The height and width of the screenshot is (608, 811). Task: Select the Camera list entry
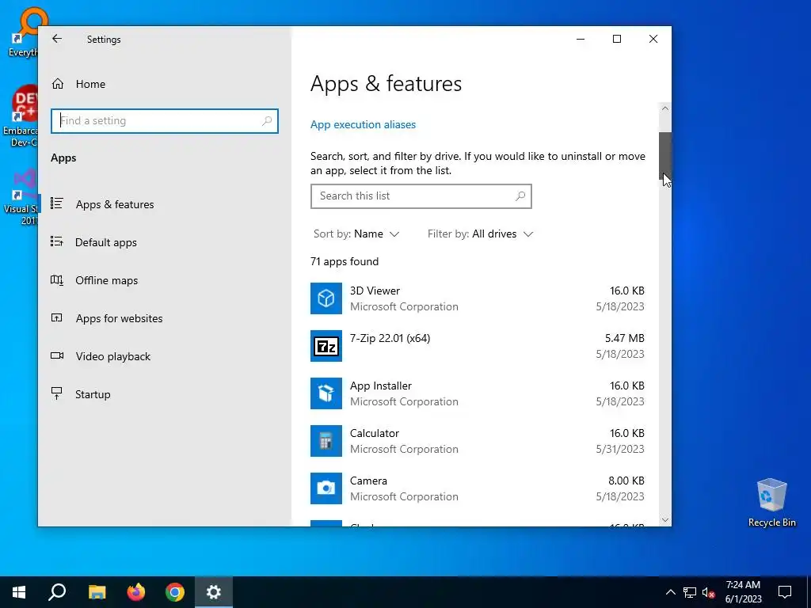coord(478,488)
